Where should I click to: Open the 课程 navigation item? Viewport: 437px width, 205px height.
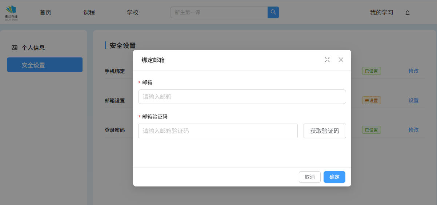[89, 12]
